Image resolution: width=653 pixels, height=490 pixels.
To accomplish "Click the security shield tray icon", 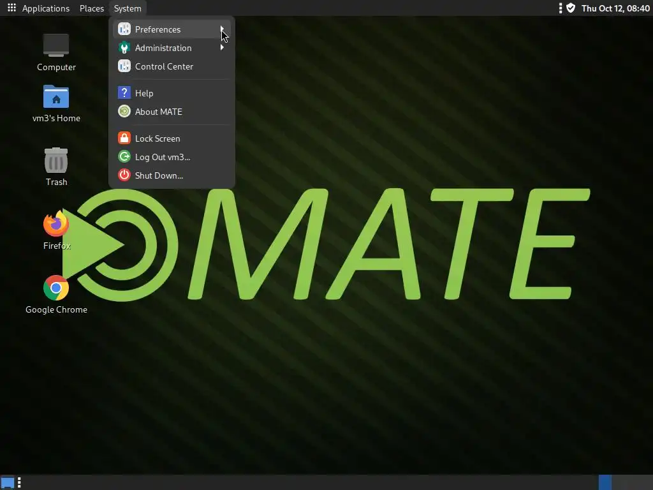I will [571, 8].
